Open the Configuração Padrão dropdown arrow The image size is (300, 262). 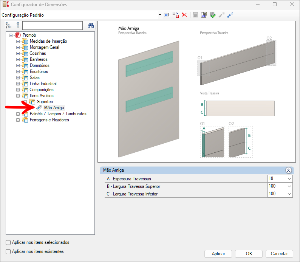[x=160, y=15]
